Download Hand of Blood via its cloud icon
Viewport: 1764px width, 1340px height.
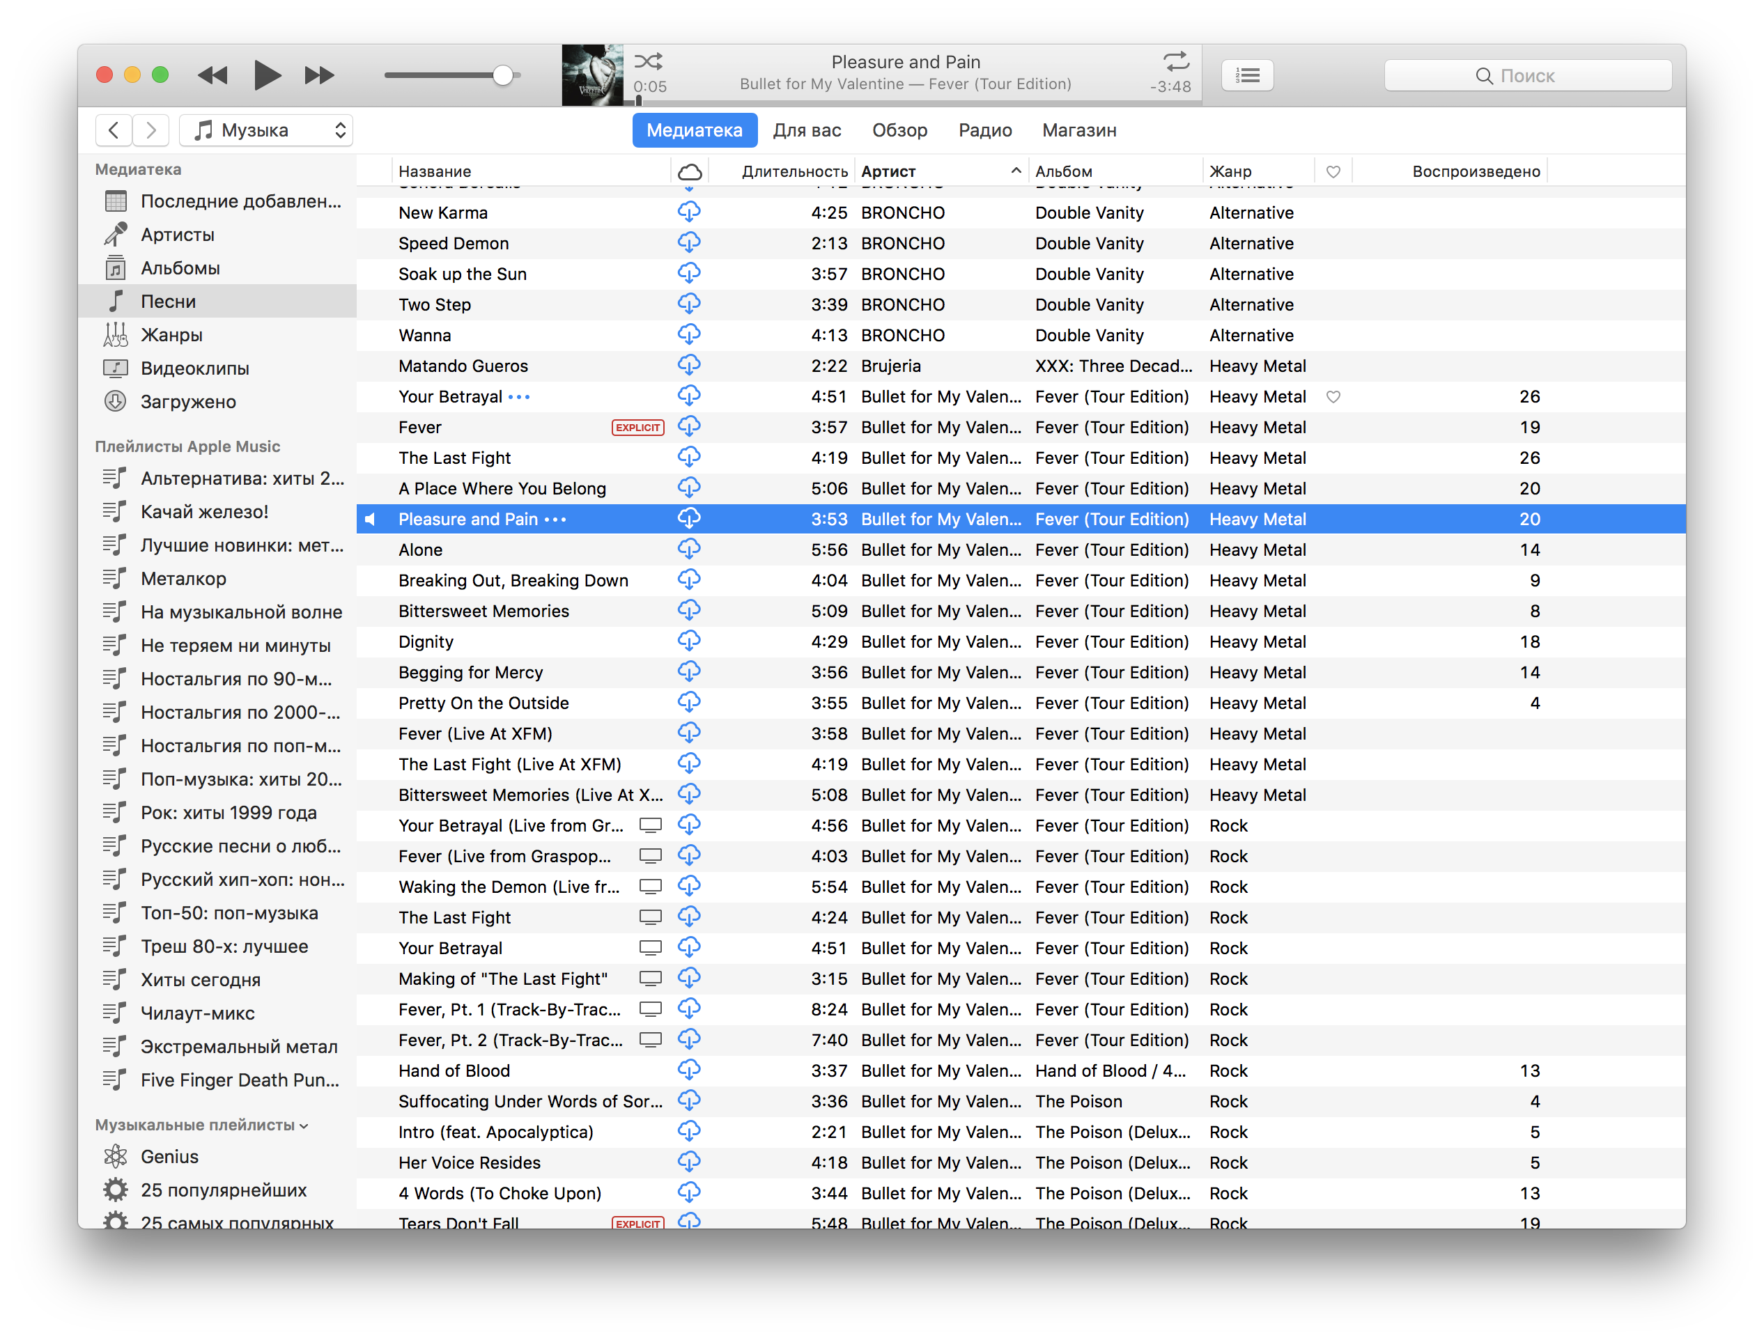pyautogui.click(x=689, y=1070)
